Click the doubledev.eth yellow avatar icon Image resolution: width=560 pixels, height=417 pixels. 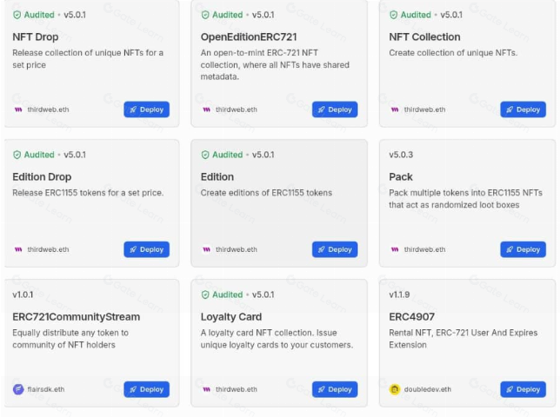pyautogui.click(x=394, y=389)
